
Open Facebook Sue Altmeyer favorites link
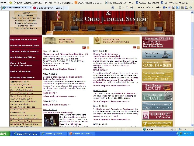[147, 2]
